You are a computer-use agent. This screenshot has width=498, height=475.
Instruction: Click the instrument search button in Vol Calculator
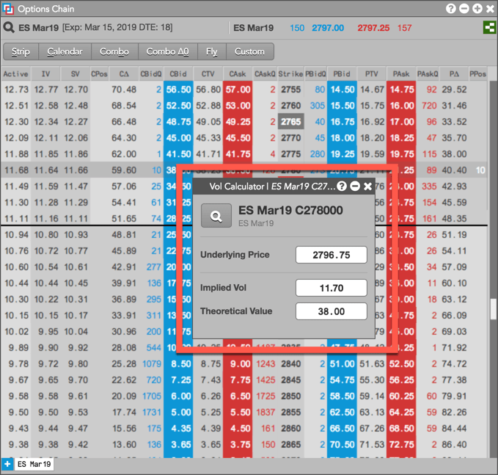click(216, 216)
